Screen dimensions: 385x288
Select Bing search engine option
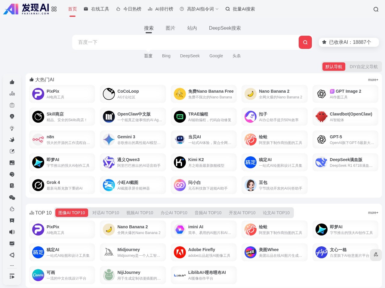tap(166, 56)
